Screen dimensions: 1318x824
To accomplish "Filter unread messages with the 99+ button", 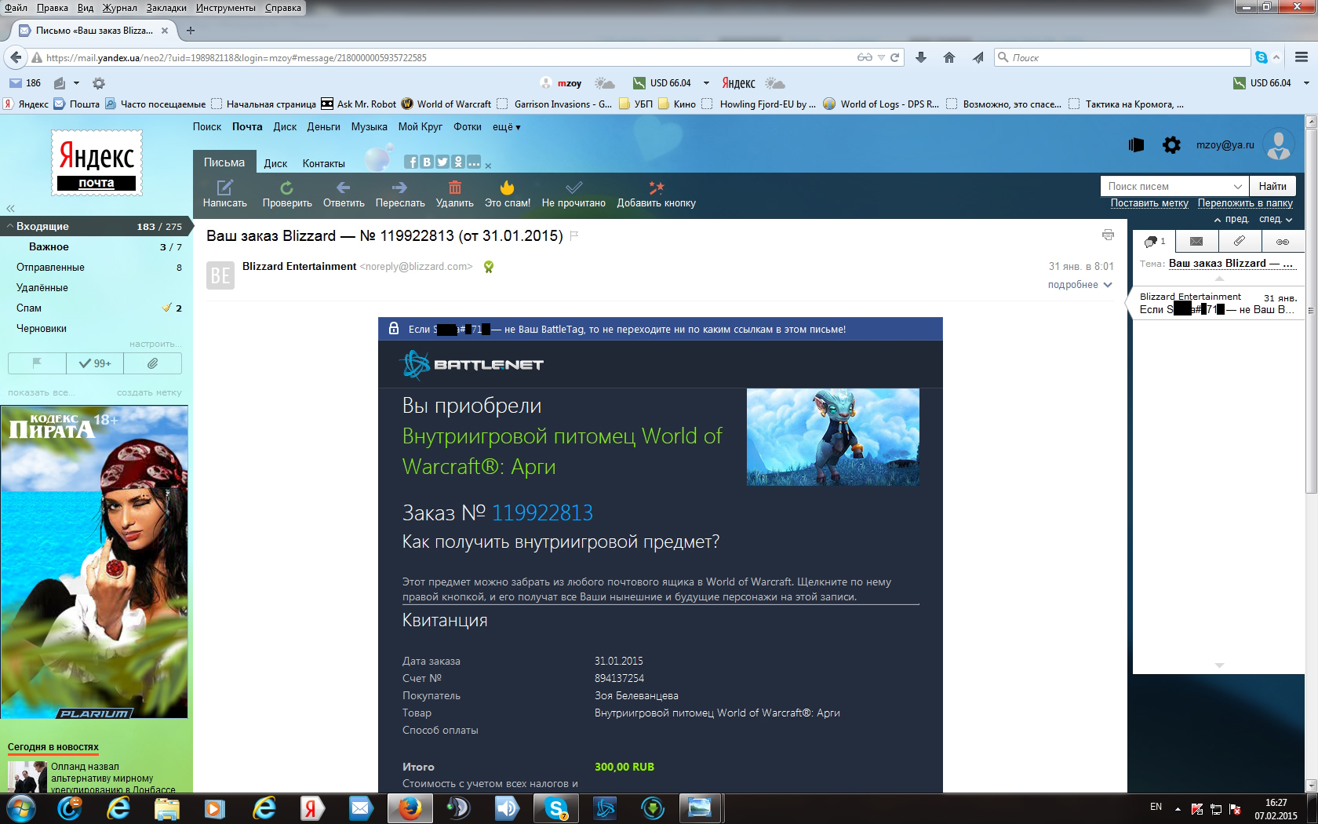I will 95,363.
